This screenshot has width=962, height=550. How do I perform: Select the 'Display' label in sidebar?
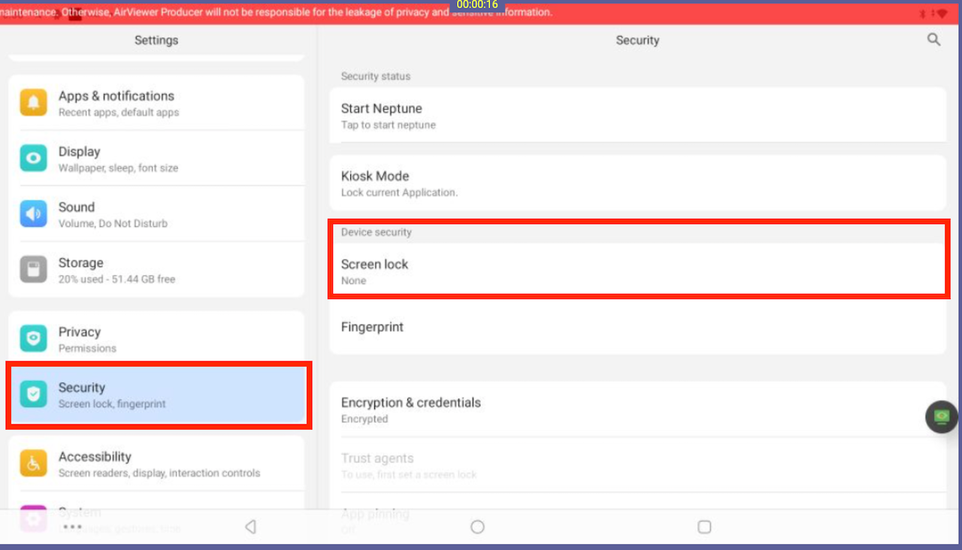tap(80, 152)
